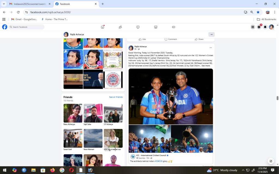This screenshot has height=174, width=279.
Task: Open the Gmail bookmark
Action: click(x=25, y=19)
